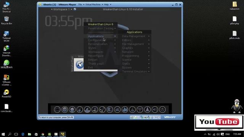The image size is (244, 137).
Task: Select com.faceb... file on the desktop
Action: (6, 108)
